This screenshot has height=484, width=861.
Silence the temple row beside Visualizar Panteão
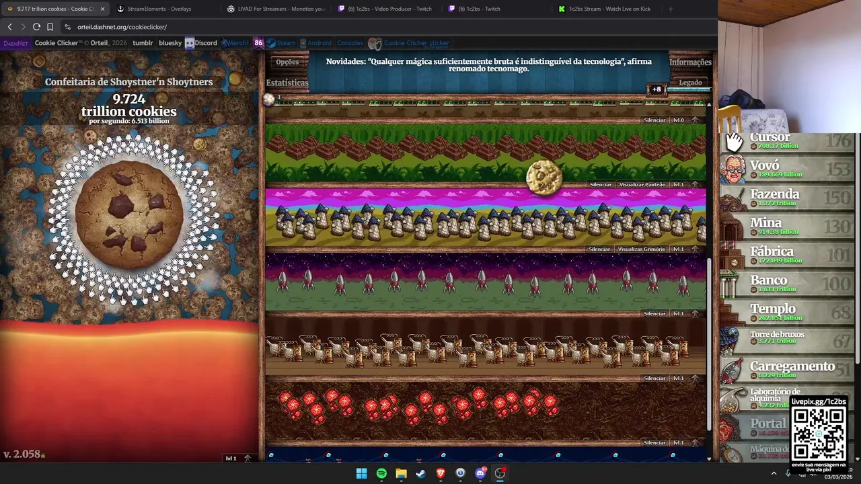tap(601, 185)
